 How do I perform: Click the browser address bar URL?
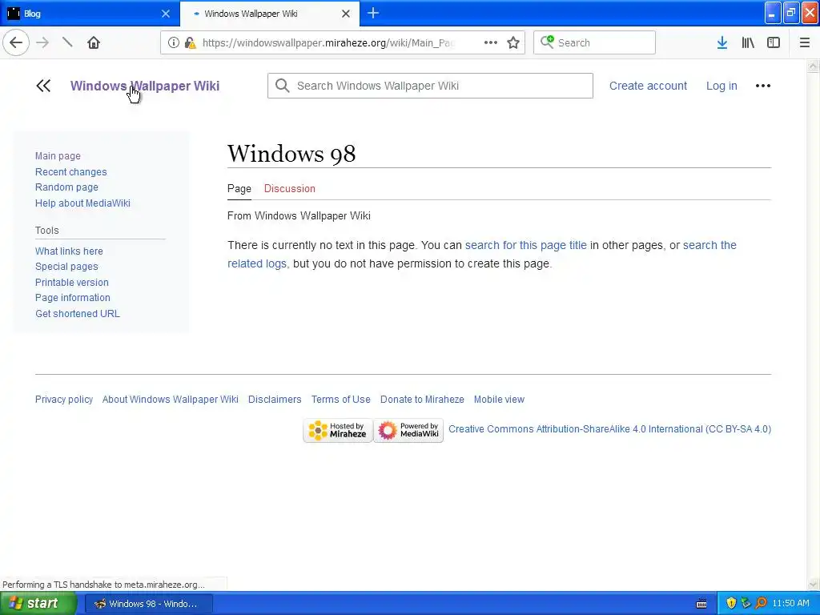328,43
